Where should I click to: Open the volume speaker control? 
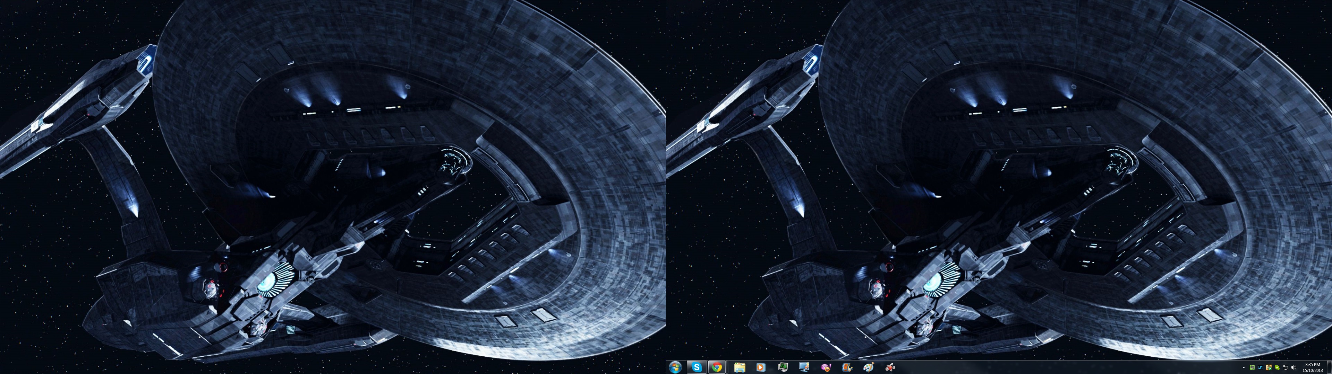pyautogui.click(x=1294, y=367)
